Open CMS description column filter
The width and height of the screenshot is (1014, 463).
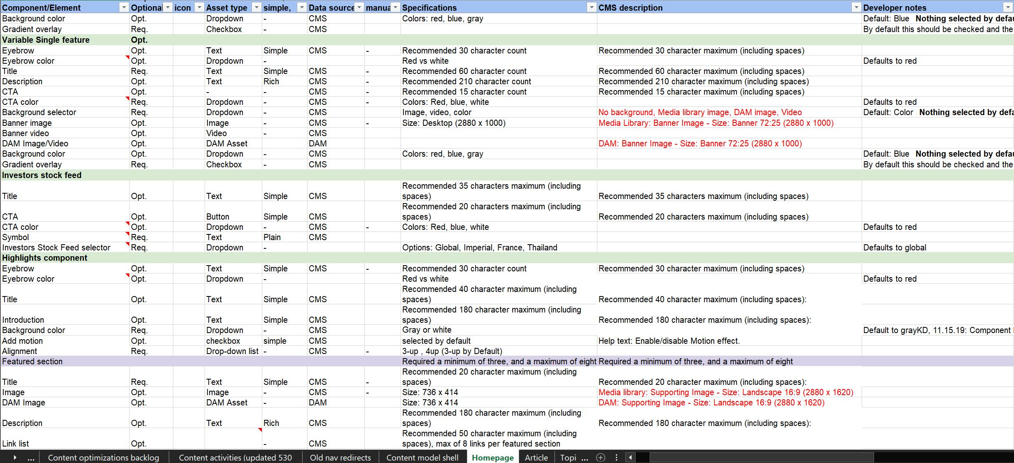pos(856,7)
